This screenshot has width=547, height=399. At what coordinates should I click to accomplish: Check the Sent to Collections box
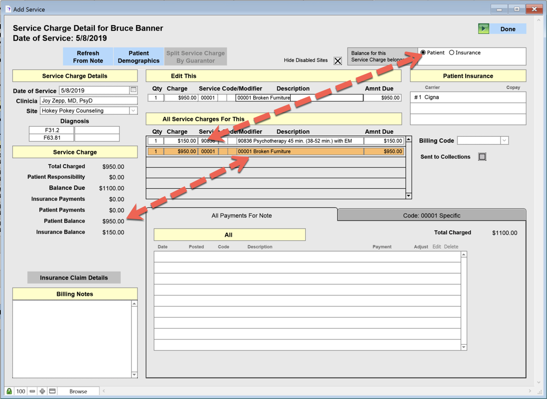(x=482, y=157)
